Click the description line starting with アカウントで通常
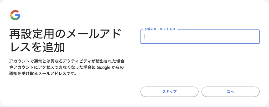The image size is (269, 107). tap(66, 62)
